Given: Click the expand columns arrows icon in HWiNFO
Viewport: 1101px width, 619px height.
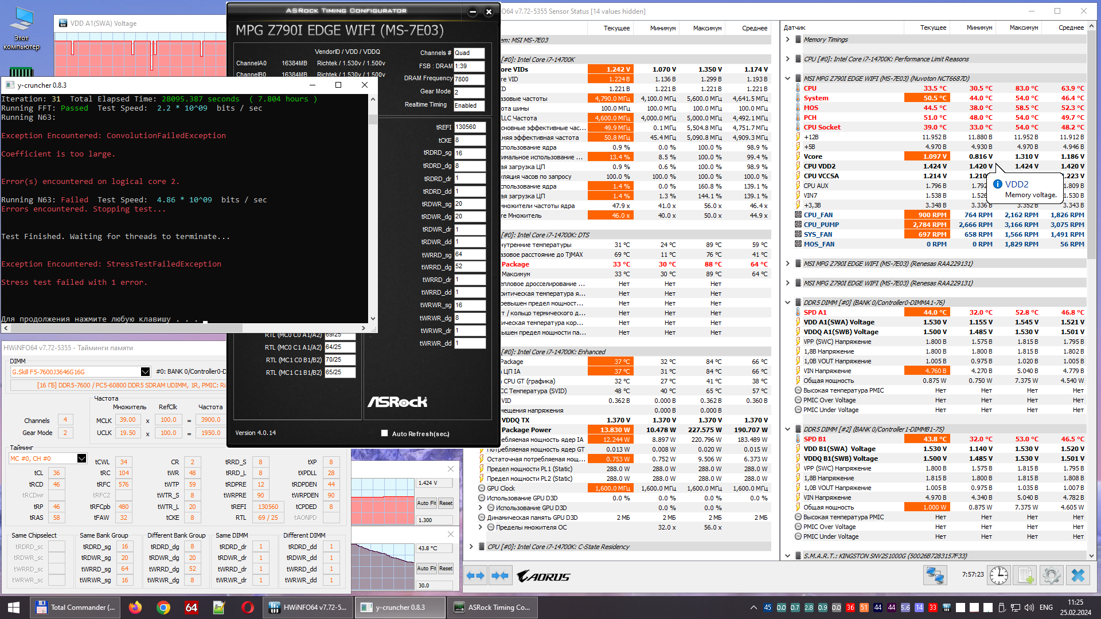Looking at the screenshot, I should [475, 575].
